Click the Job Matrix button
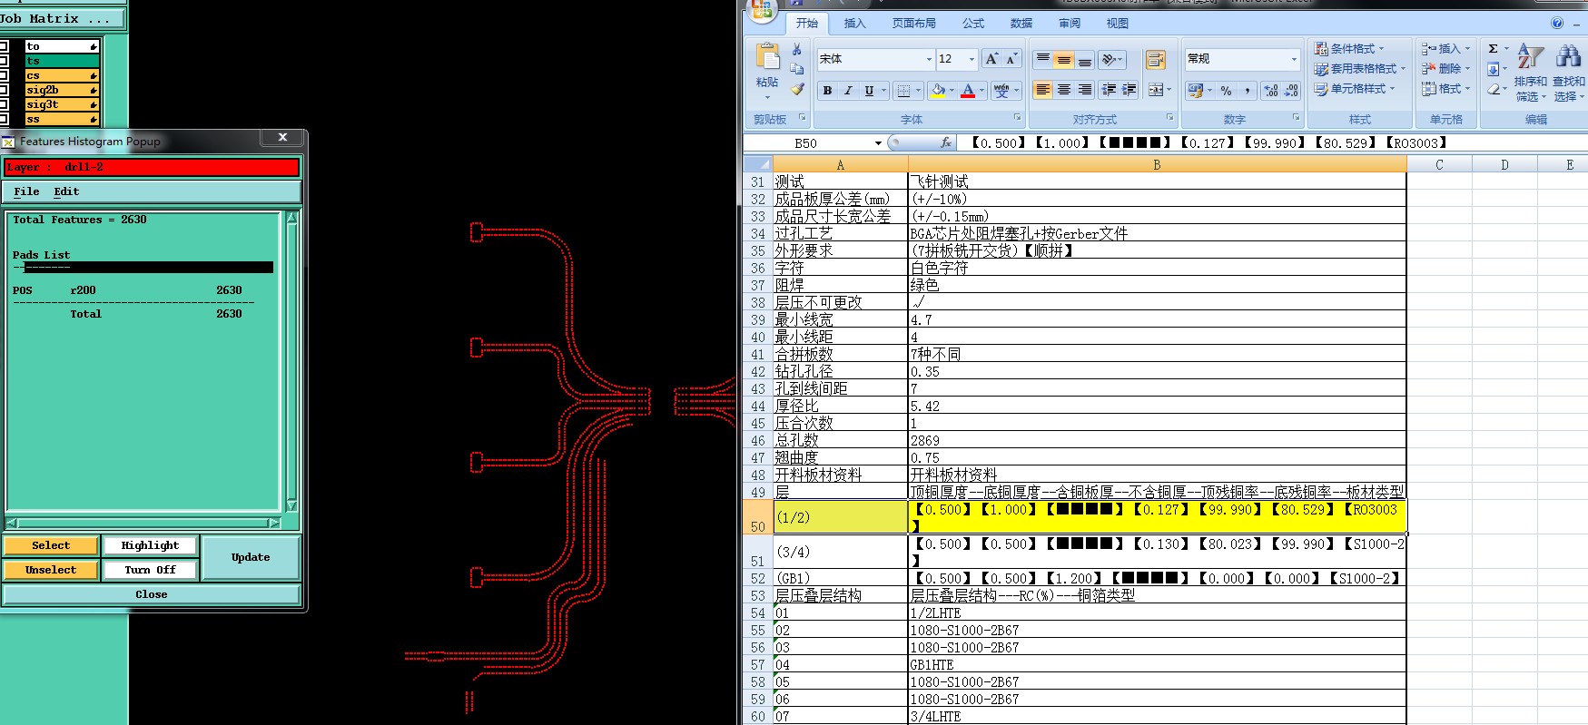 tap(61, 18)
